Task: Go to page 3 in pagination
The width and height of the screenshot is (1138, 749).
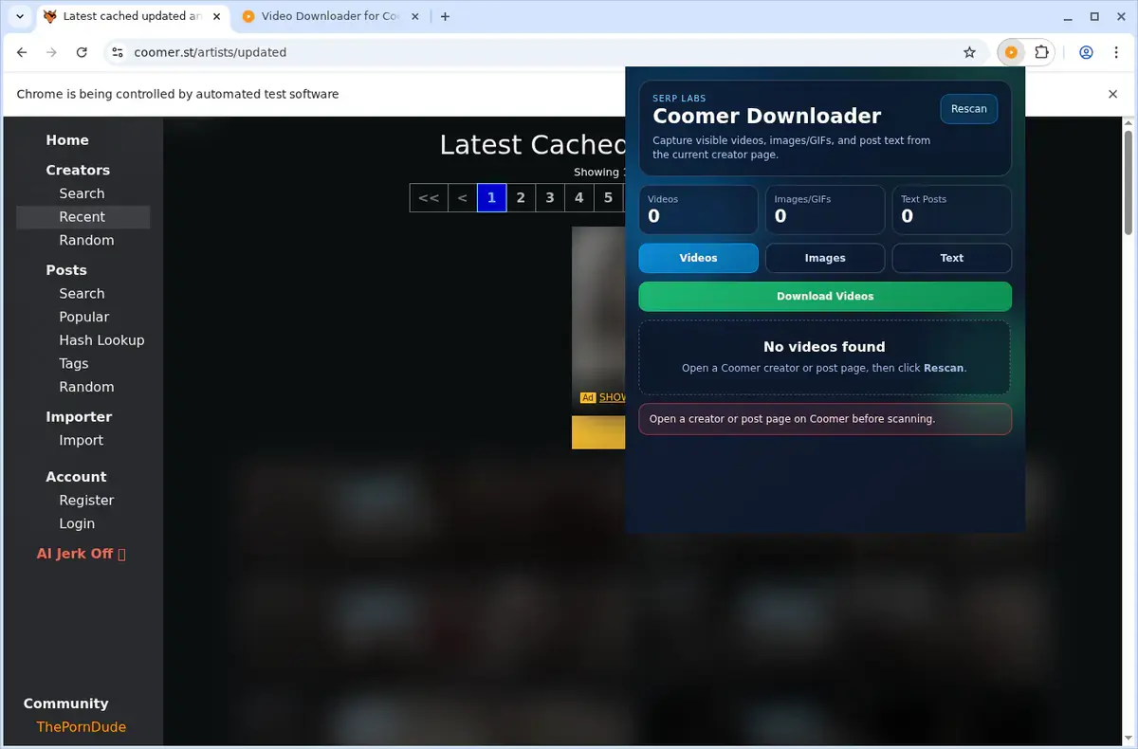Action: point(550,198)
